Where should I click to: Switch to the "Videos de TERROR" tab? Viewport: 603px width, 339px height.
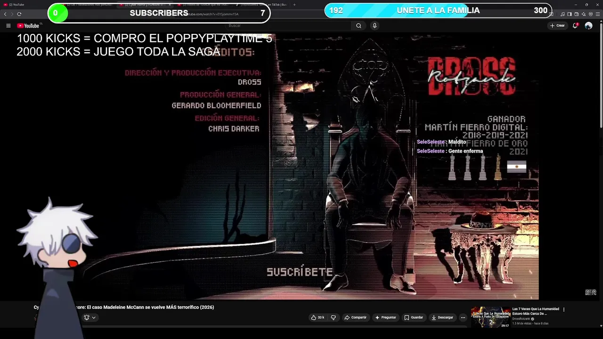(204, 5)
